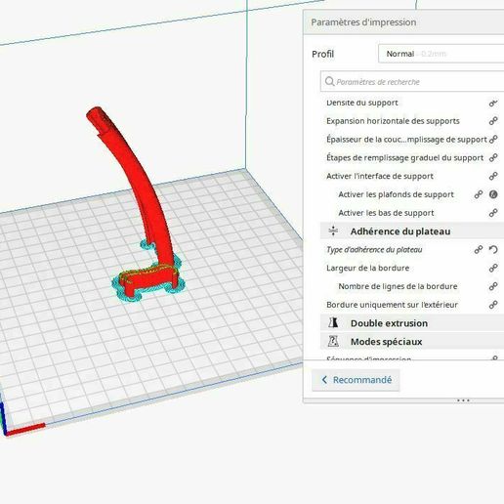The height and width of the screenshot is (504, 504).
Task: Click link icon for Type d'adhérence du plateau
Action: (x=479, y=250)
